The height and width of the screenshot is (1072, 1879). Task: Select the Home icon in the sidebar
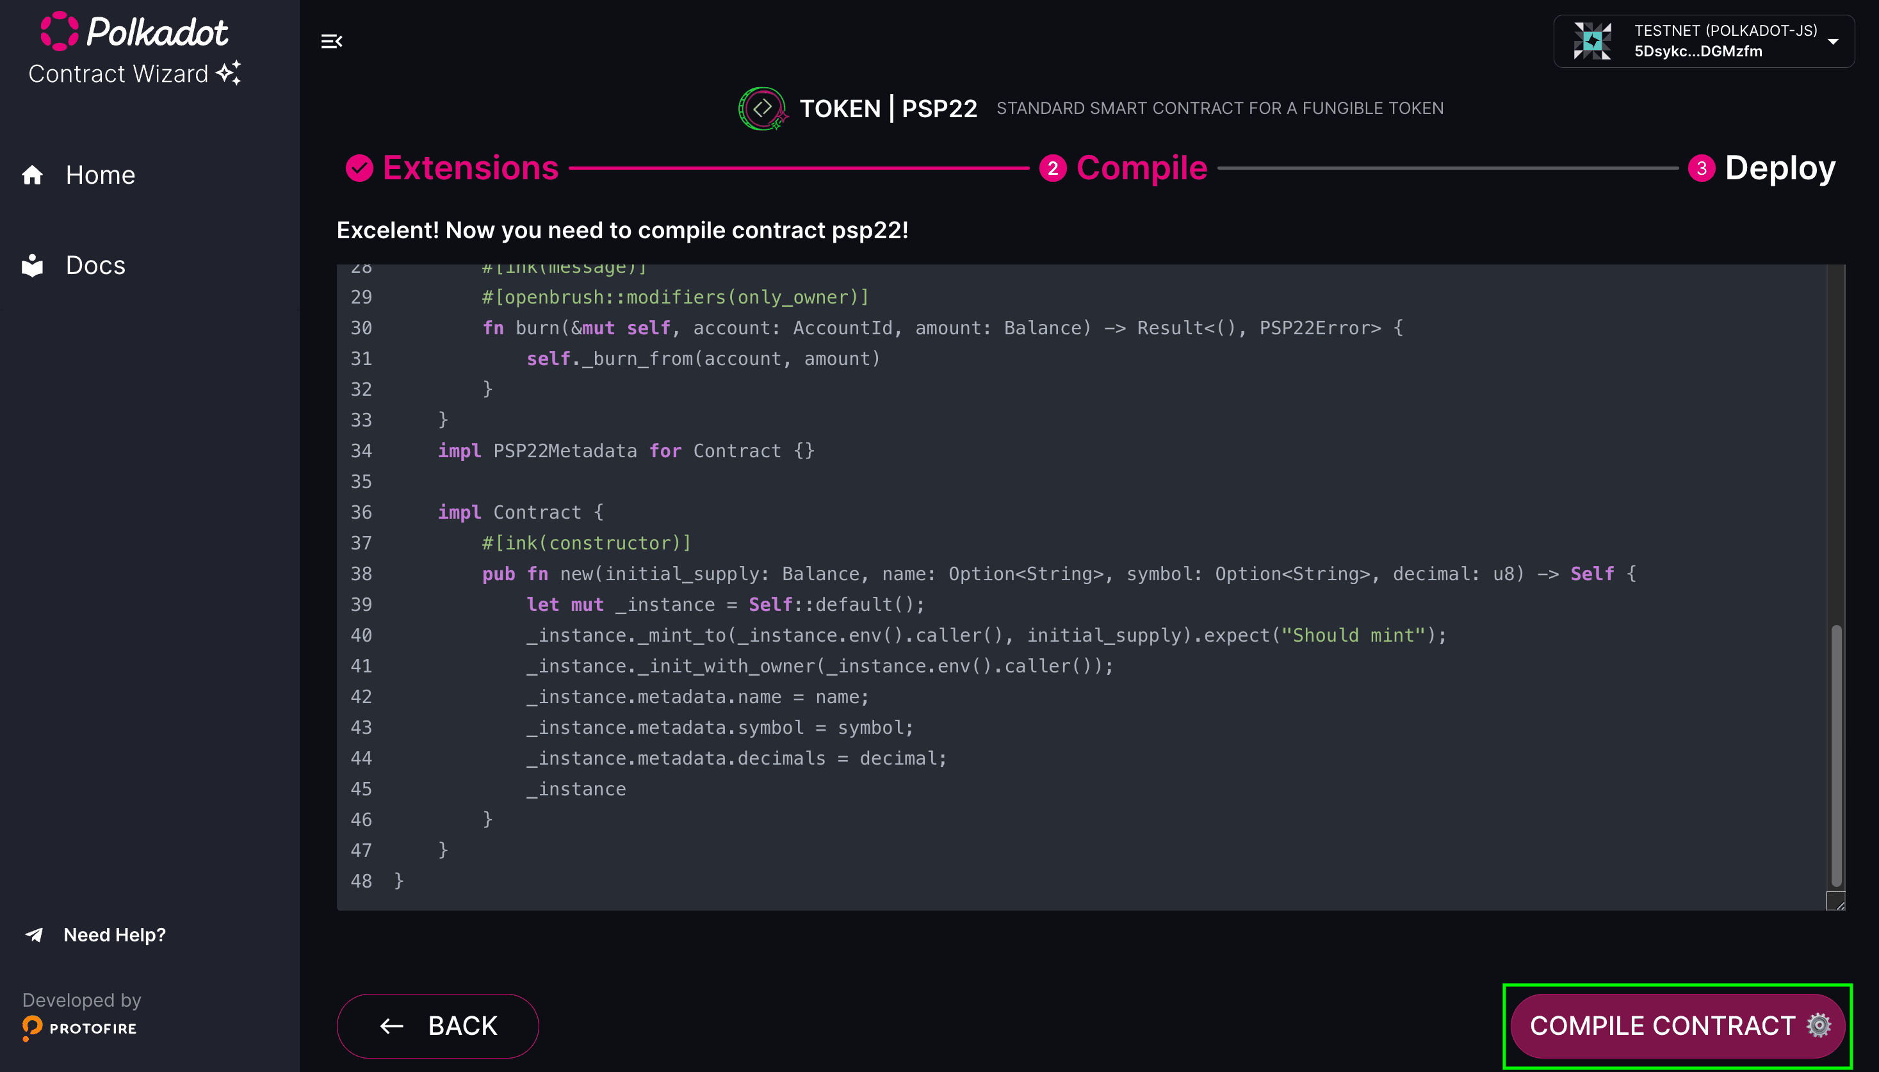click(33, 175)
